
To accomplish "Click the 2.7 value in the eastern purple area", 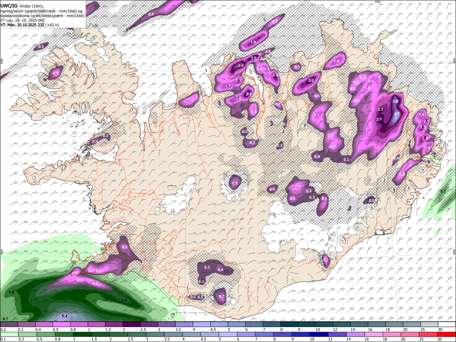I will coord(379,119).
